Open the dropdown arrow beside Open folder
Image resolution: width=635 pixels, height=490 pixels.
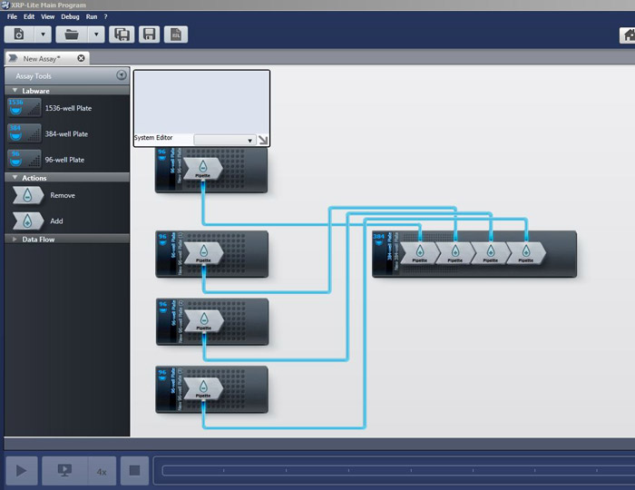pos(96,34)
